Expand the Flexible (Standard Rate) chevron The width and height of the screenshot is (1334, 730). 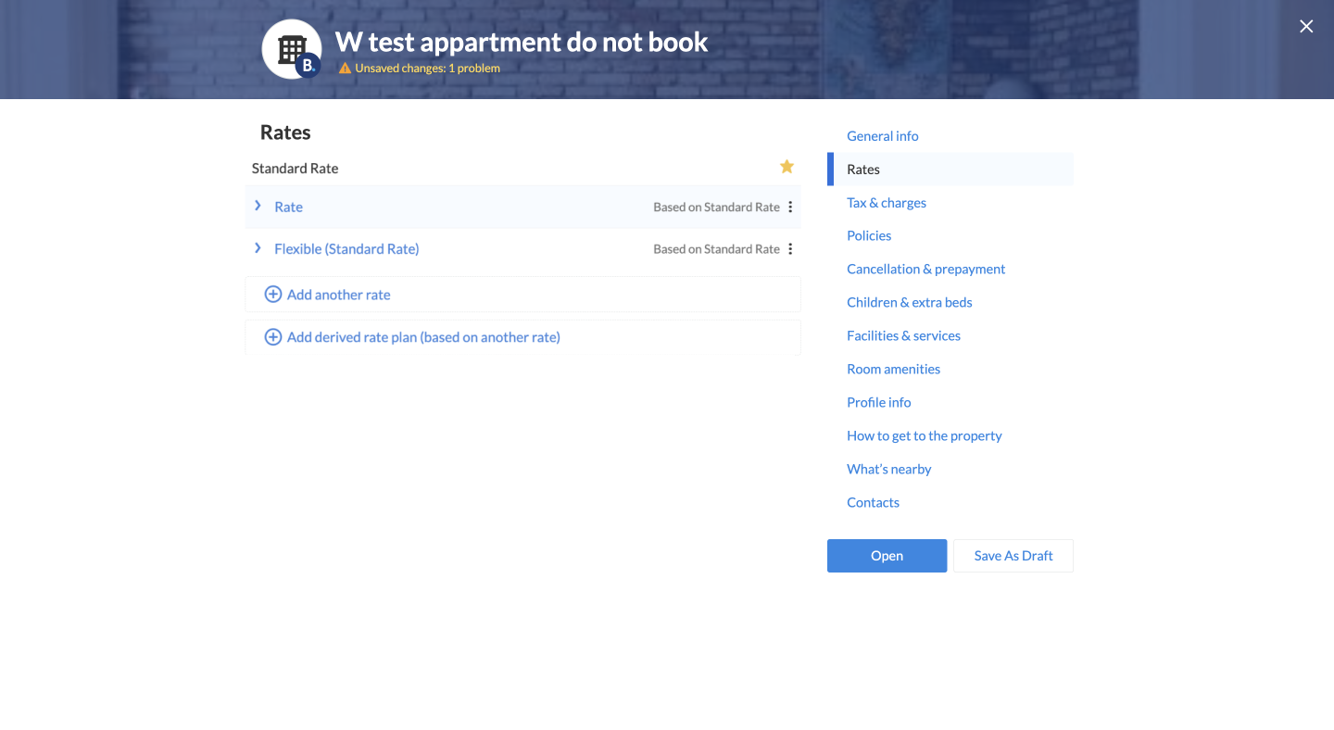pyautogui.click(x=258, y=247)
